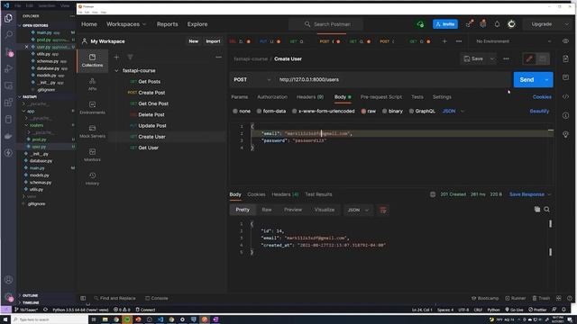Image resolution: width=577 pixels, height=324 pixels.
Task: Open the Source Control icon in VS Code
Action: pyautogui.click(x=8, y=52)
